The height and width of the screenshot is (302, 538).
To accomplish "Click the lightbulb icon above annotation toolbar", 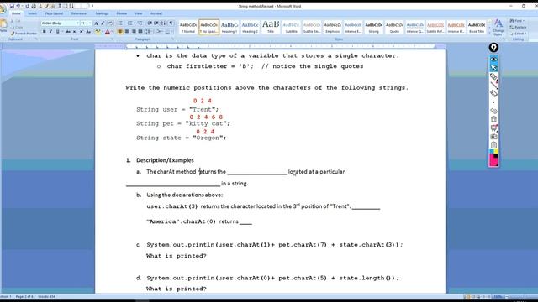I will pyautogui.click(x=493, y=48).
